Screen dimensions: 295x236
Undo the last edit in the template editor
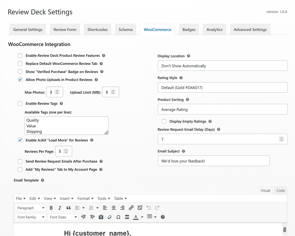pyautogui.click(x=148, y=208)
